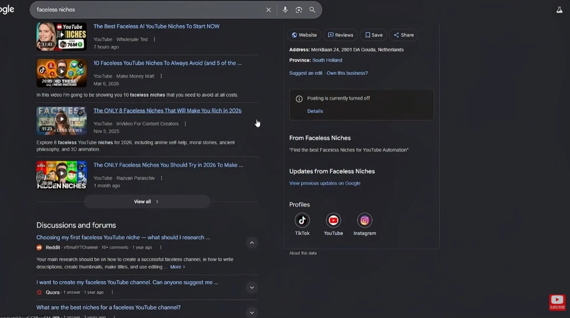570x318 pixels.
Task: Click the 'Your main research should be' Reddit snippet
Action: pyautogui.click(x=135, y=263)
